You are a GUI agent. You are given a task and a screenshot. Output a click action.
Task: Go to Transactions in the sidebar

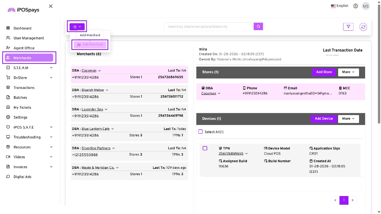point(24,88)
